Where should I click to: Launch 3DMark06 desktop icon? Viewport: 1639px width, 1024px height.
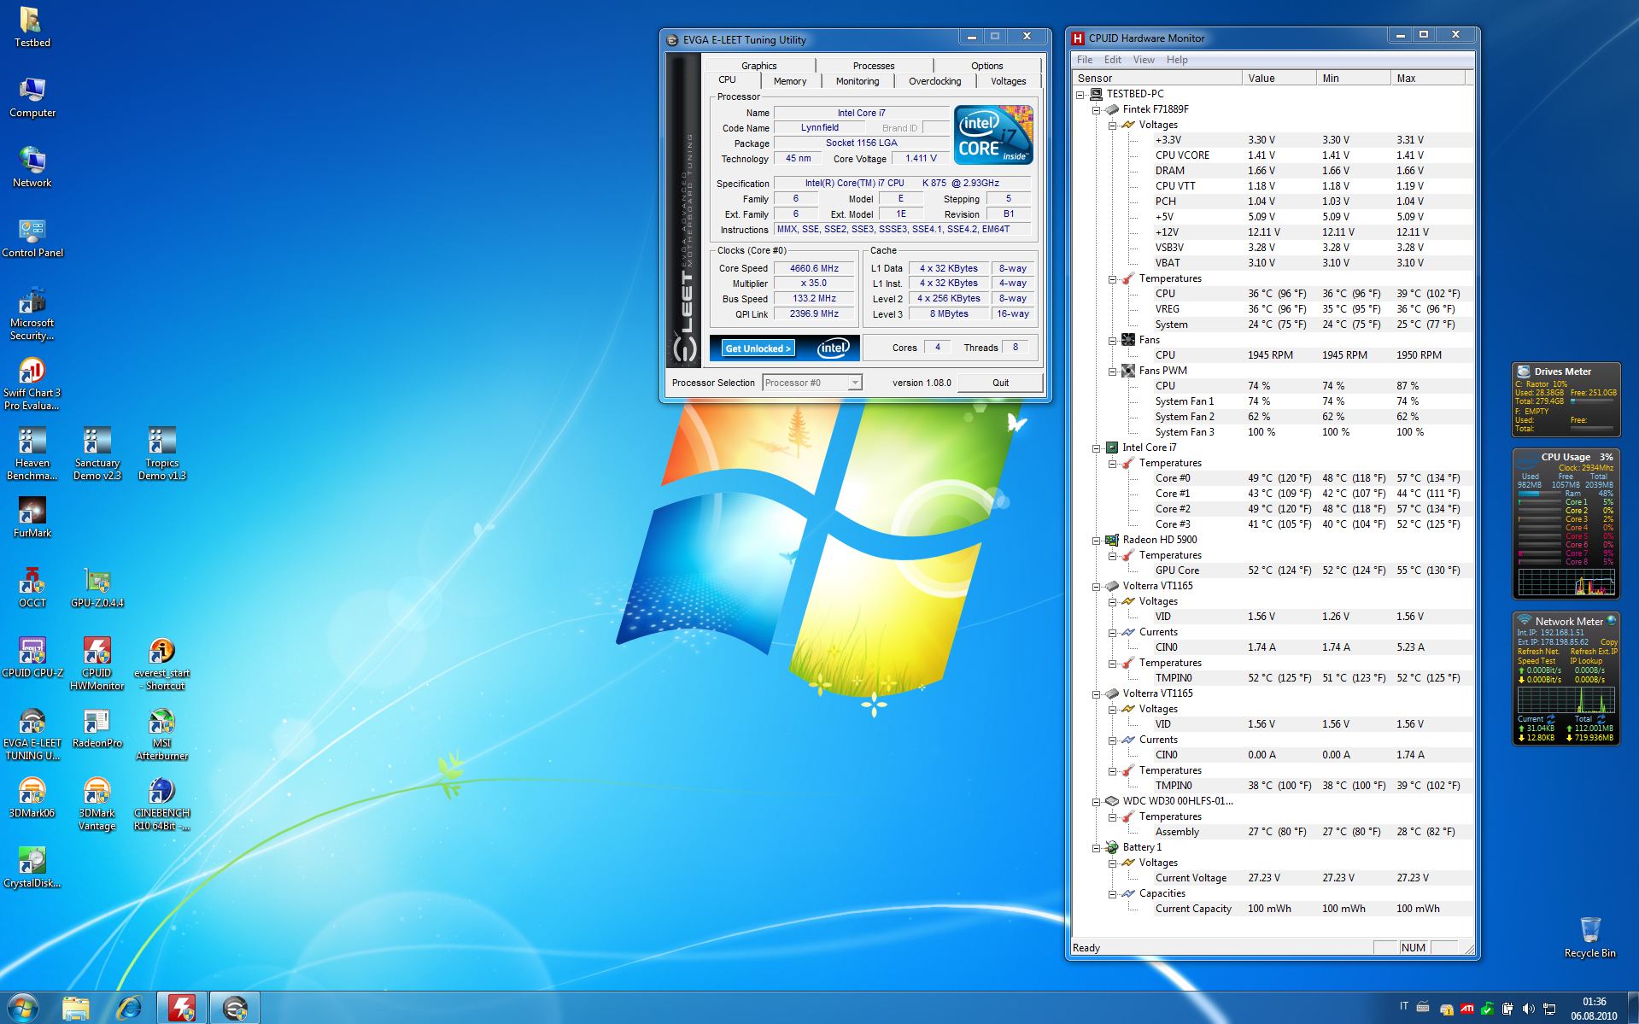pyautogui.click(x=32, y=797)
